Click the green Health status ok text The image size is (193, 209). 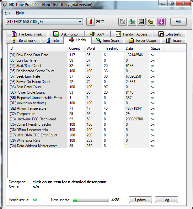coord(35,200)
